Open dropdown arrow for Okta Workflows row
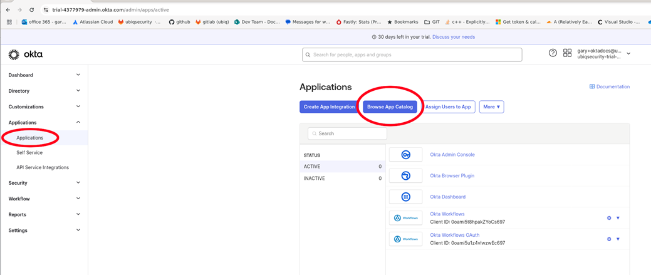This screenshot has width=651, height=275. (618, 218)
